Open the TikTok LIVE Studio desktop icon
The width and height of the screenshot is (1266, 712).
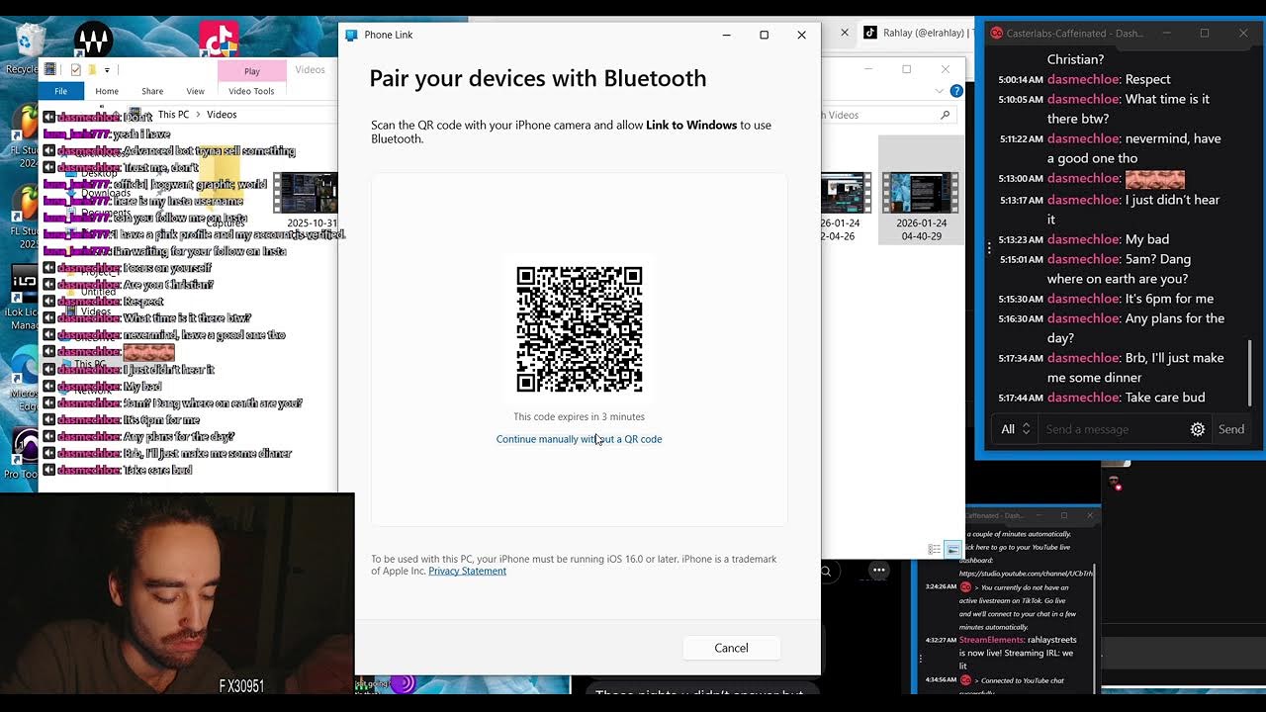[x=219, y=40]
